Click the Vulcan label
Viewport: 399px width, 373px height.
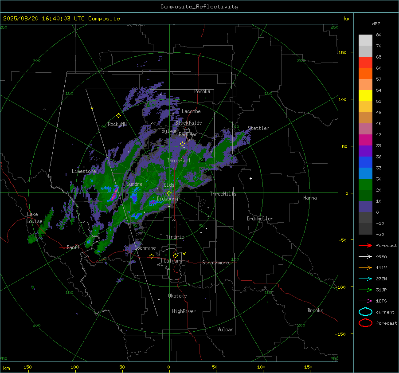pos(226,330)
